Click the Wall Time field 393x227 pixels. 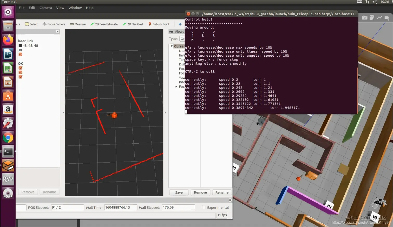[121, 207]
